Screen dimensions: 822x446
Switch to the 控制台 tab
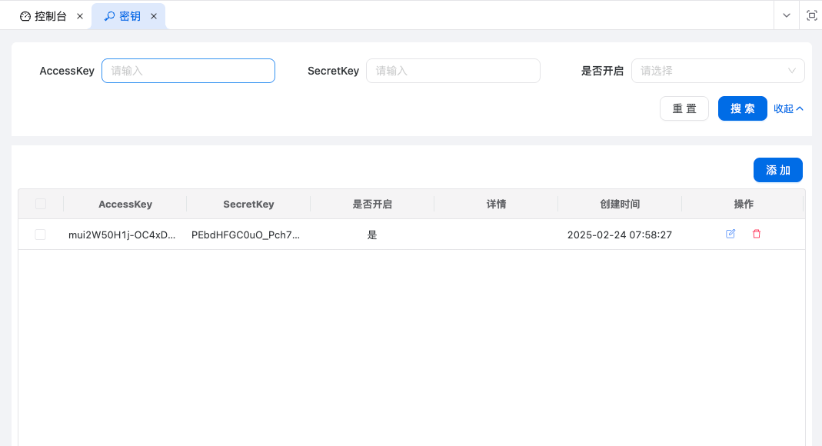(x=51, y=16)
